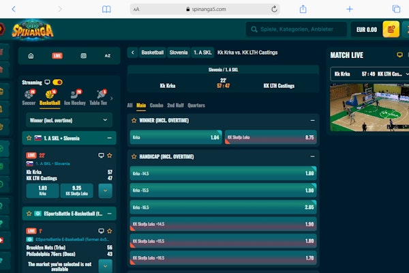Open the Safari AA reader menu
The image size is (409, 273).
[x=136, y=10]
